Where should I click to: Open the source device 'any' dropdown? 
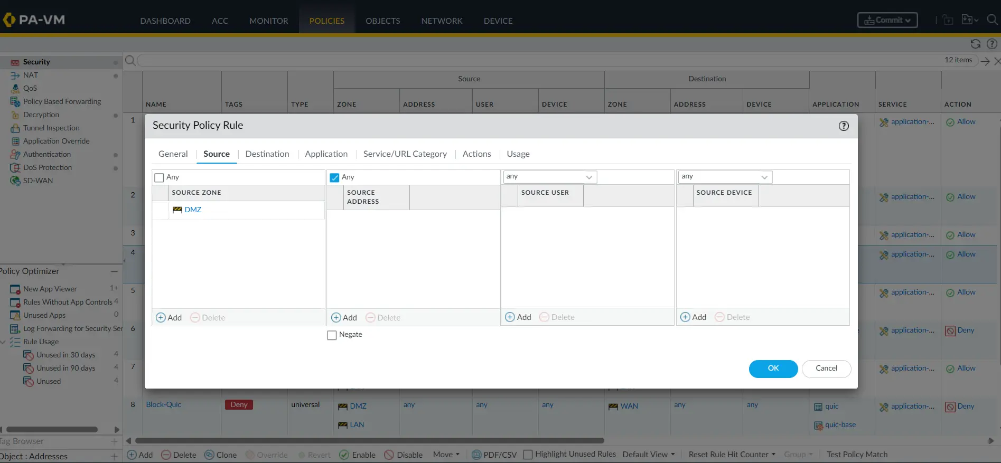(725, 177)
